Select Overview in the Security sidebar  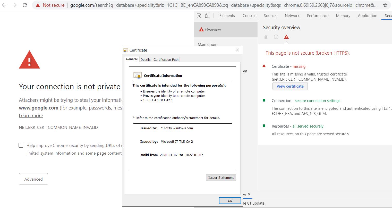(x=226, y=29)
